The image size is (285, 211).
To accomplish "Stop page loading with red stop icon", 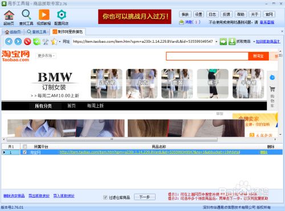I will click(27, 42).
